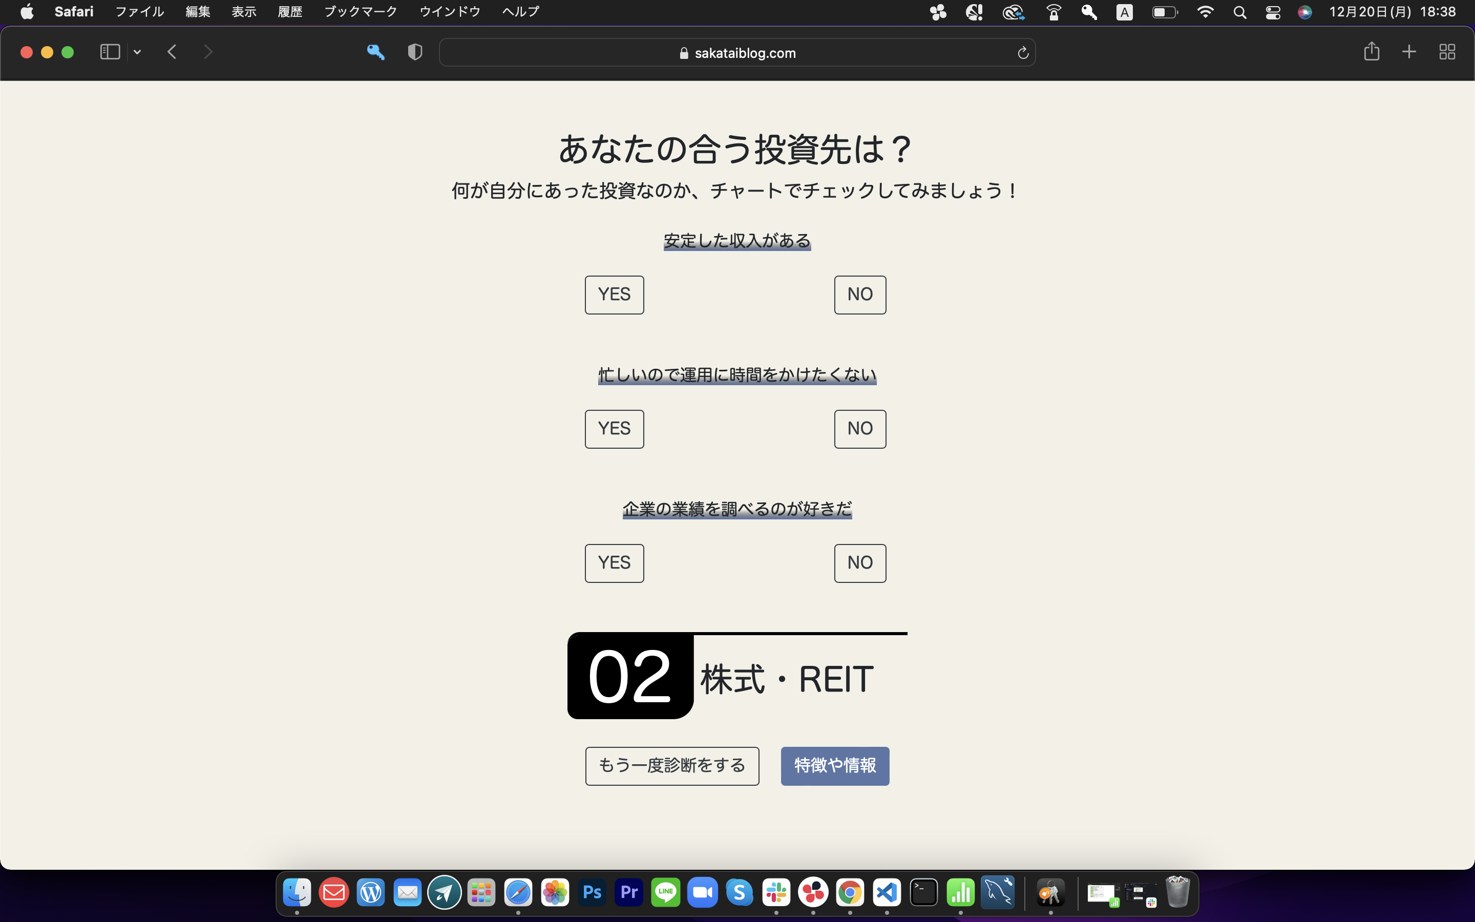Open Visual Studio Code from the Dock
The height and width of the screenshot is (922, 1475).
click(x=887, y=892)
